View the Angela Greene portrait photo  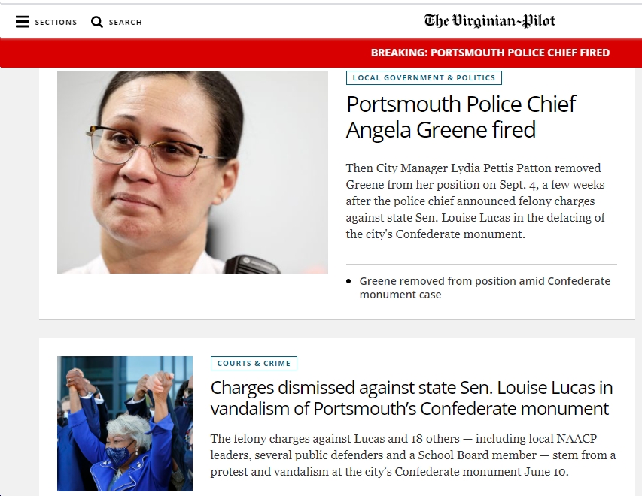[193, 172]
